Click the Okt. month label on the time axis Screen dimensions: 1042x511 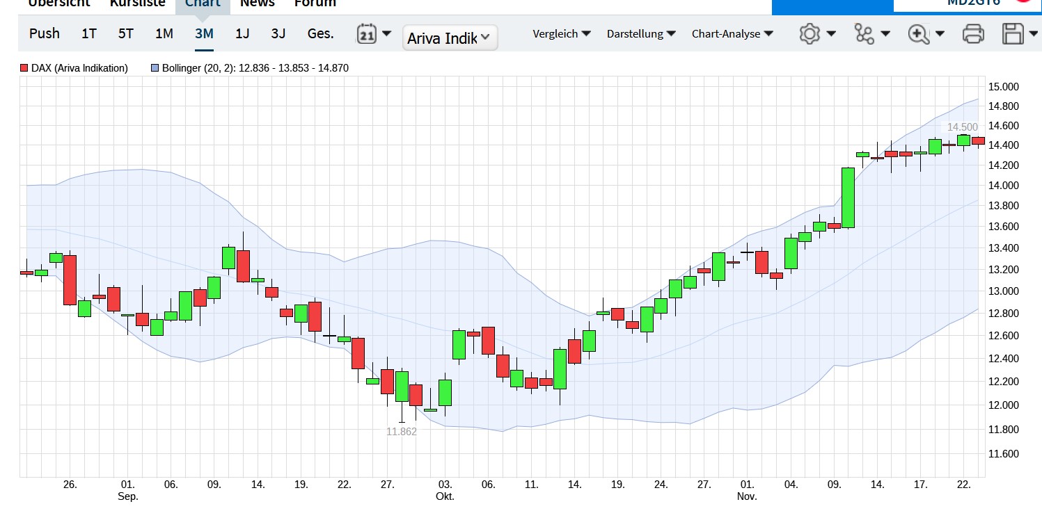[x=445, y=496]
